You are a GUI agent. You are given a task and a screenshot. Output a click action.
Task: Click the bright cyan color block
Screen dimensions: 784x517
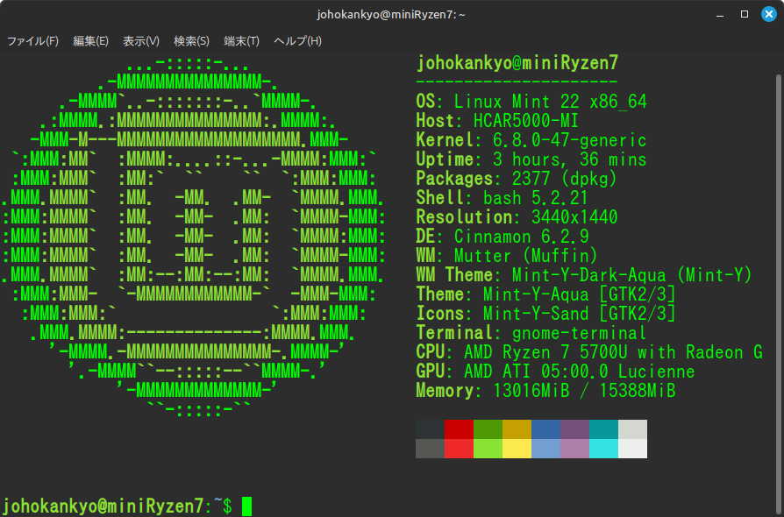(603, 449)
